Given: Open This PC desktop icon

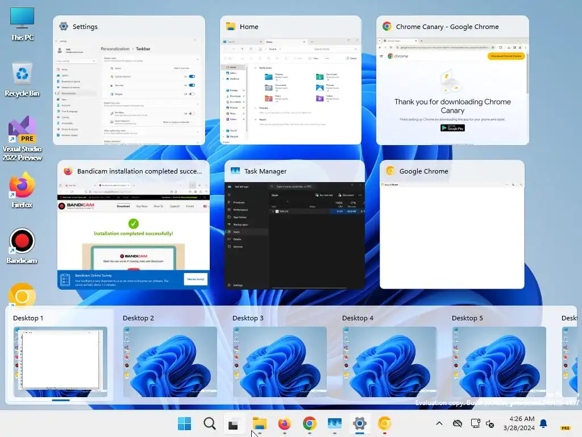Looking at the screenshot, I should (22, 24).
